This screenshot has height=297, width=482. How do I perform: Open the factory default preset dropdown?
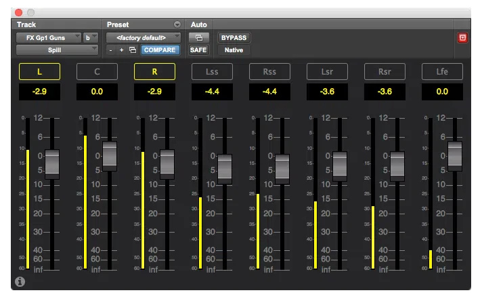click(144, 38)
